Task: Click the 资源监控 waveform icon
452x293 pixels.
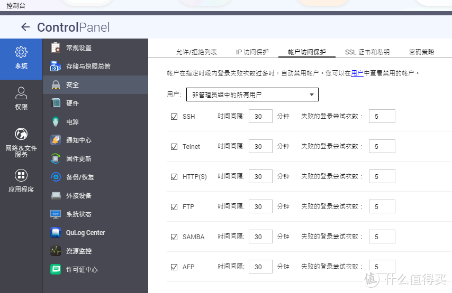Action: [x=56, y=251]
